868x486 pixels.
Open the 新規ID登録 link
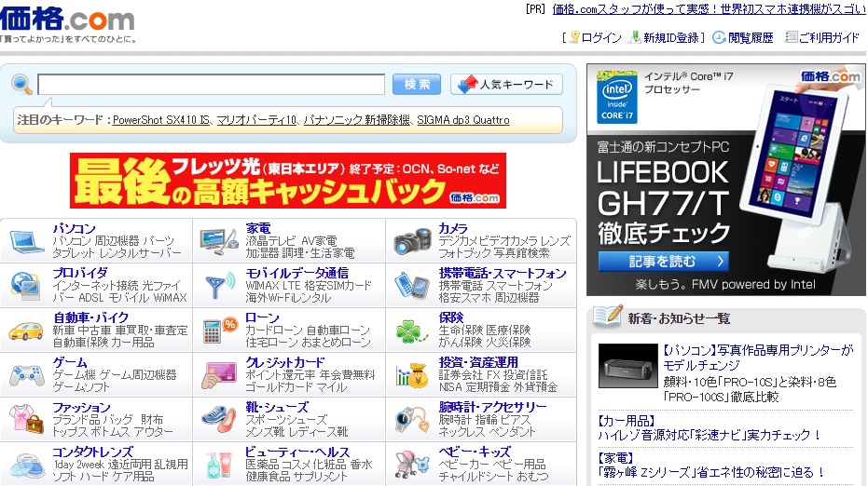[x=671, y=37]
